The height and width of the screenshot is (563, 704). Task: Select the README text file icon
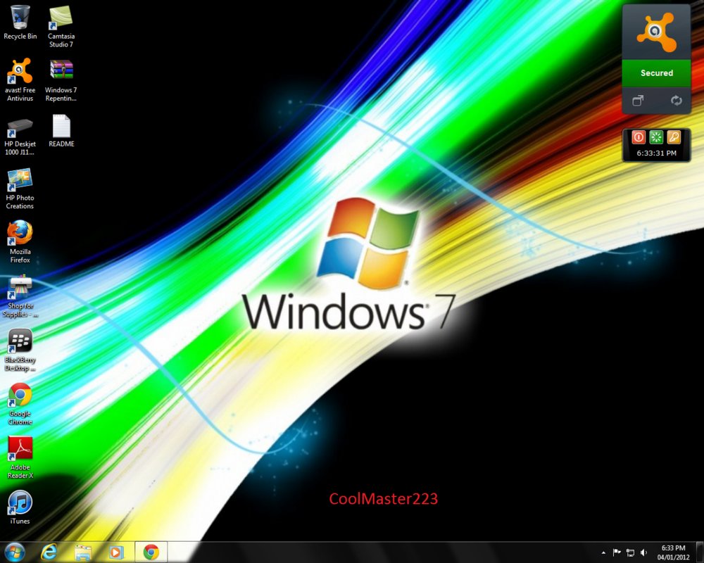pos(61,127)
